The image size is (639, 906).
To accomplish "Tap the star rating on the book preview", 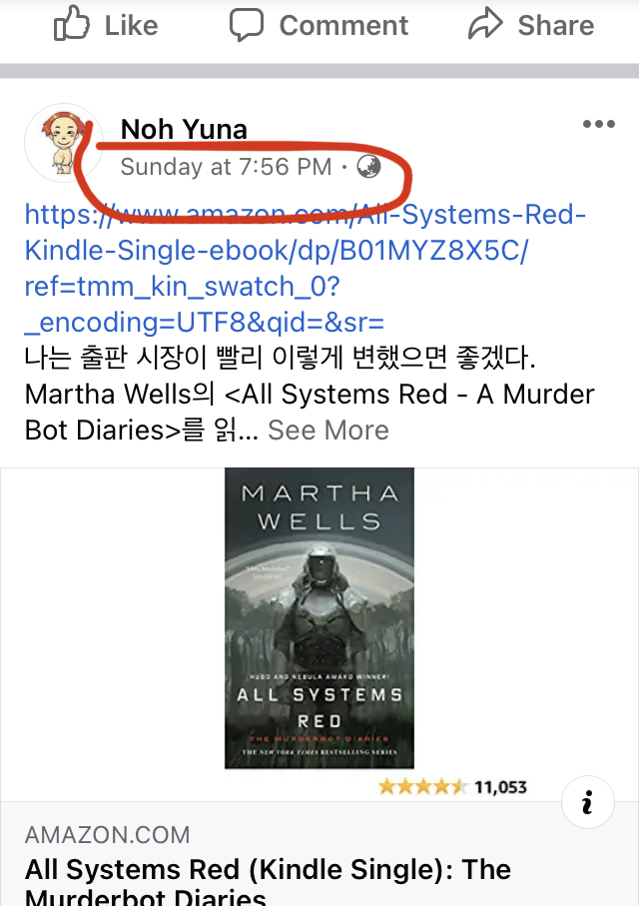I will [422, 787].
